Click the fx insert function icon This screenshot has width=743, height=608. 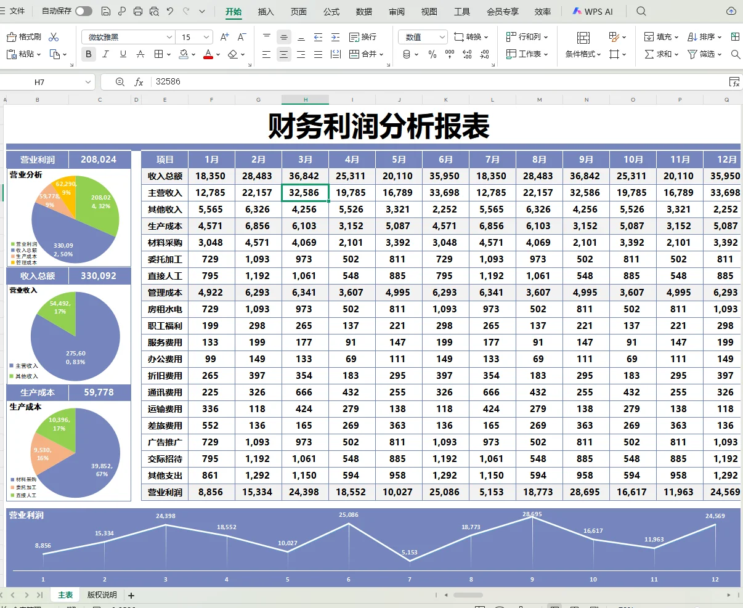click(x=139, y=82)
